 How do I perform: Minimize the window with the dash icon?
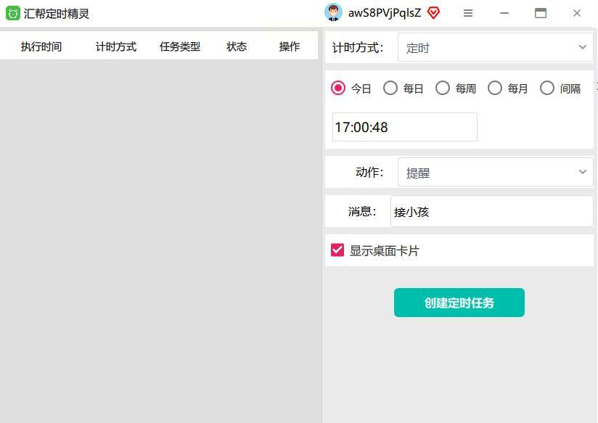click(x=504, y=13)
